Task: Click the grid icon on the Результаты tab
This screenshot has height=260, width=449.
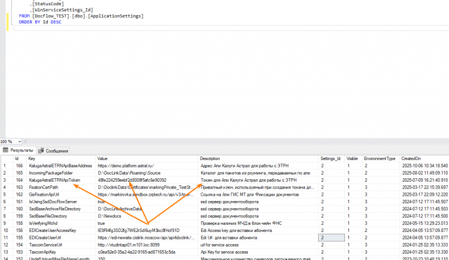Action: [x=5, y=150]
